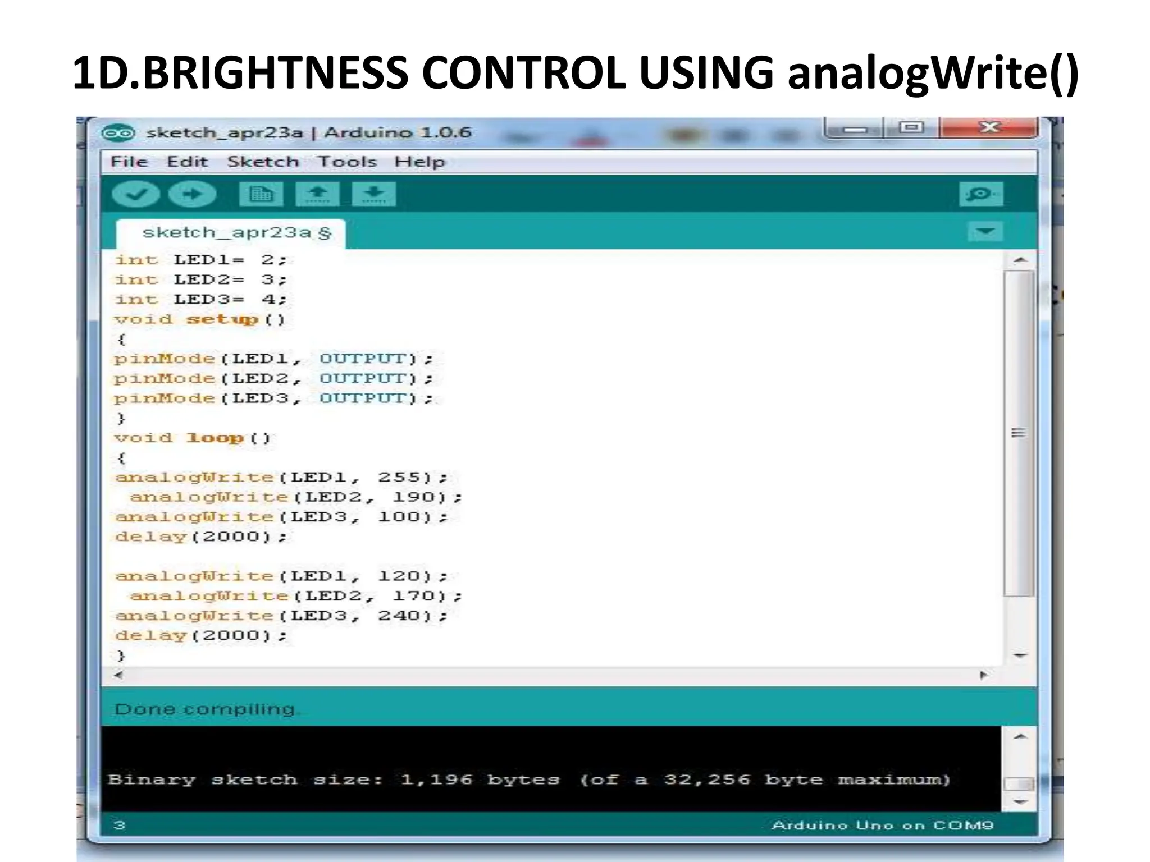Click editor vertical scrollbar up arrow
Screen dimensions: 1150x862
pyautogui.click(x=1020, y=260)
